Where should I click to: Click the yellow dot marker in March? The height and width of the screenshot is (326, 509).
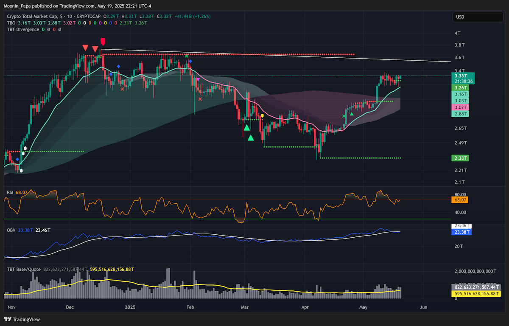[x=263, y=115]
